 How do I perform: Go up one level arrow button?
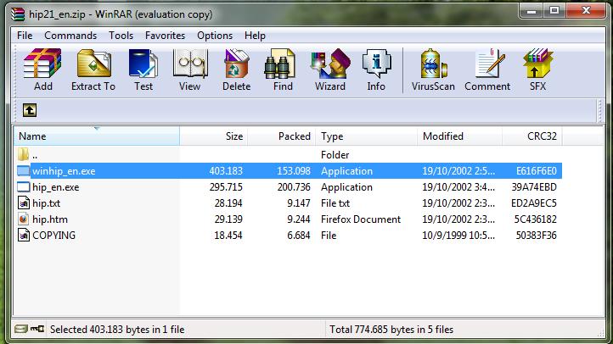click(x=30, y=110)
